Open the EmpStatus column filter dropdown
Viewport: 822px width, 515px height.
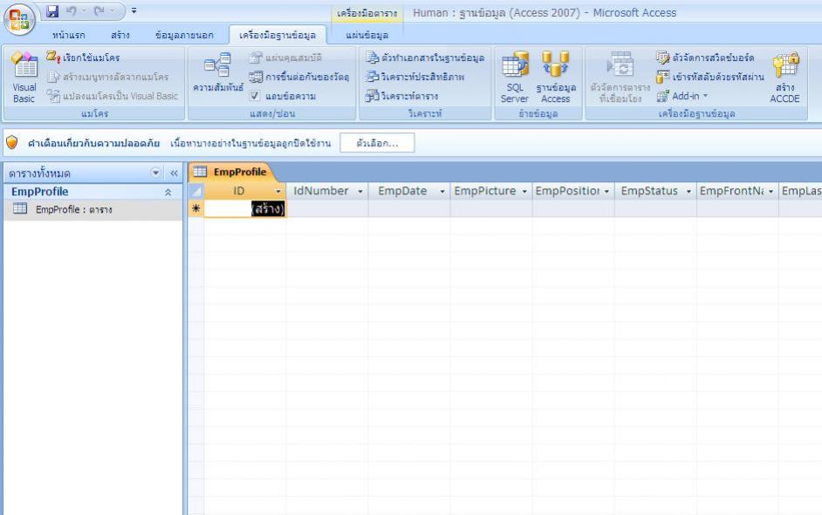(688, 192)
